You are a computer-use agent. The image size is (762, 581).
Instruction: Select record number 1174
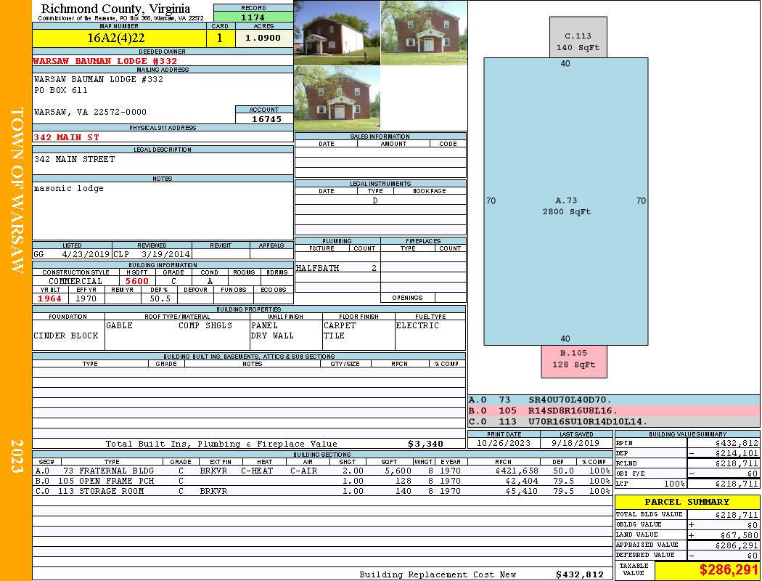(x=253, y=17)
